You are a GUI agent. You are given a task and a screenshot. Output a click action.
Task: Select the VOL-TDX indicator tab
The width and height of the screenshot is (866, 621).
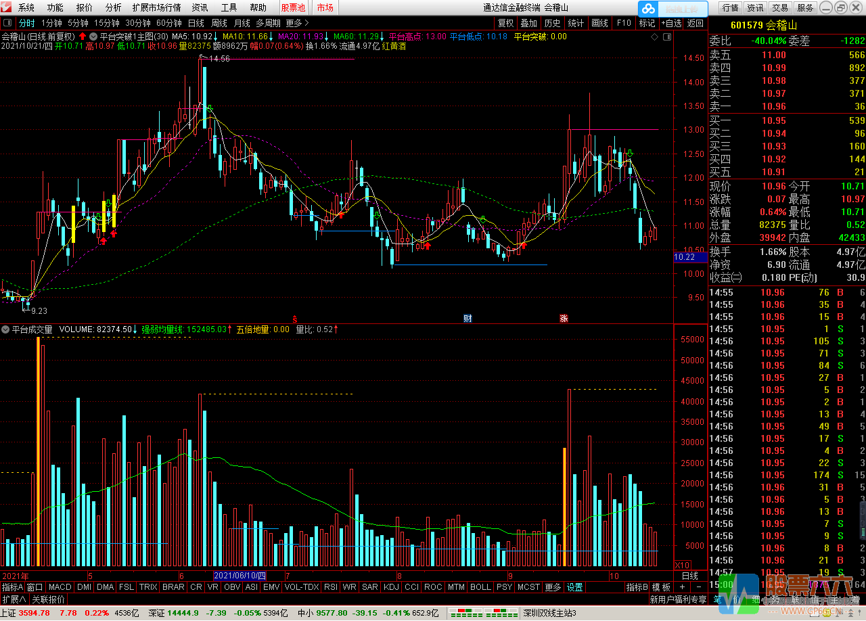pos(302,587)
